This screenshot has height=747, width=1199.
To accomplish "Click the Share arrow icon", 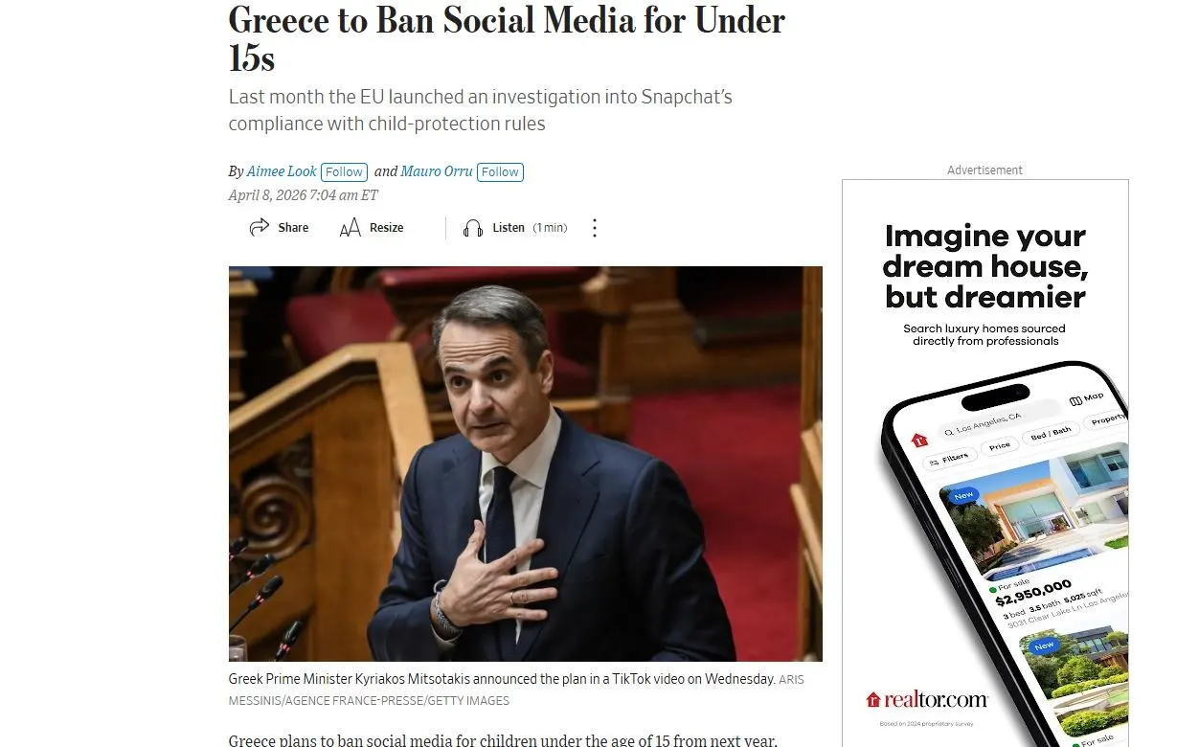I will (259, 228).
